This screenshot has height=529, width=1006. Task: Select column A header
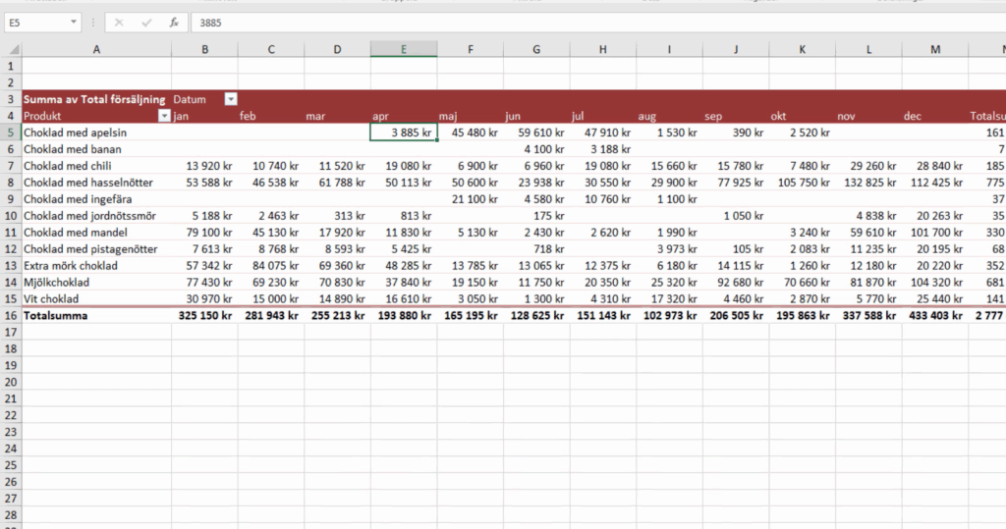click(x=96, y=49)
